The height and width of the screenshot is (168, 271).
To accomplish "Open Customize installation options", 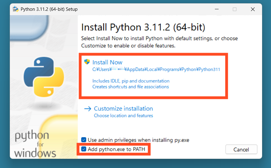I will (x=123, y=109).
